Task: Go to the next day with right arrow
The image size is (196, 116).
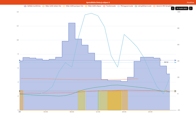Action: (x=191, y=8)
